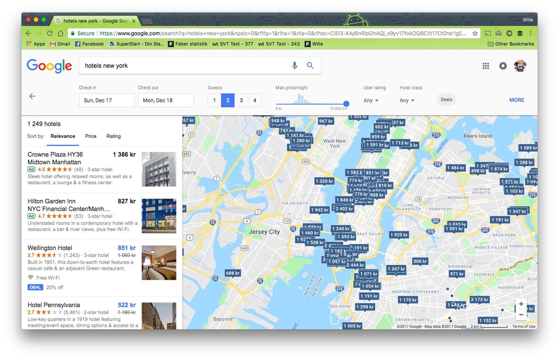Open the Wille bookmark

(314, 44)
